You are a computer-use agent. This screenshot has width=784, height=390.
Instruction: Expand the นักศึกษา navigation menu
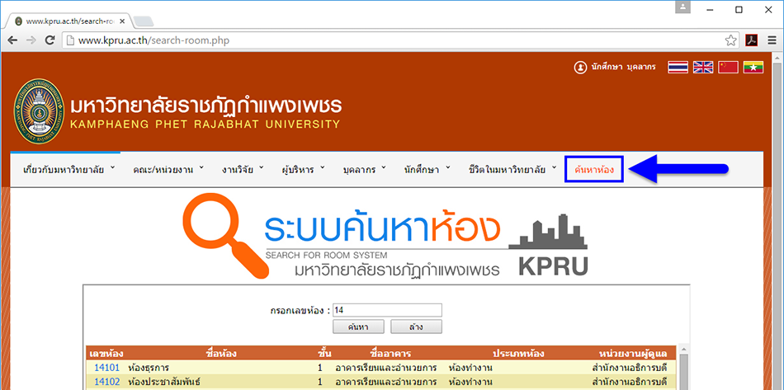427,170
